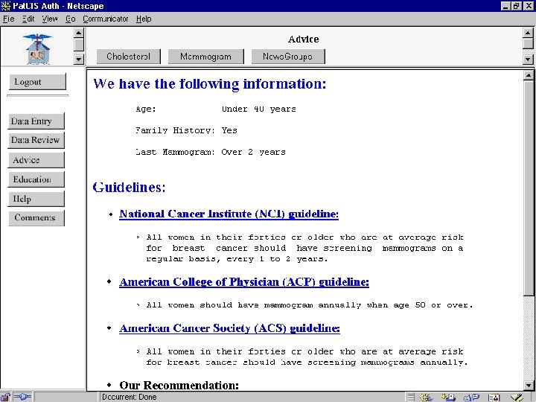Click the NewsGroups button
This screenshot has width=536, height=402.
pos(288,57)
